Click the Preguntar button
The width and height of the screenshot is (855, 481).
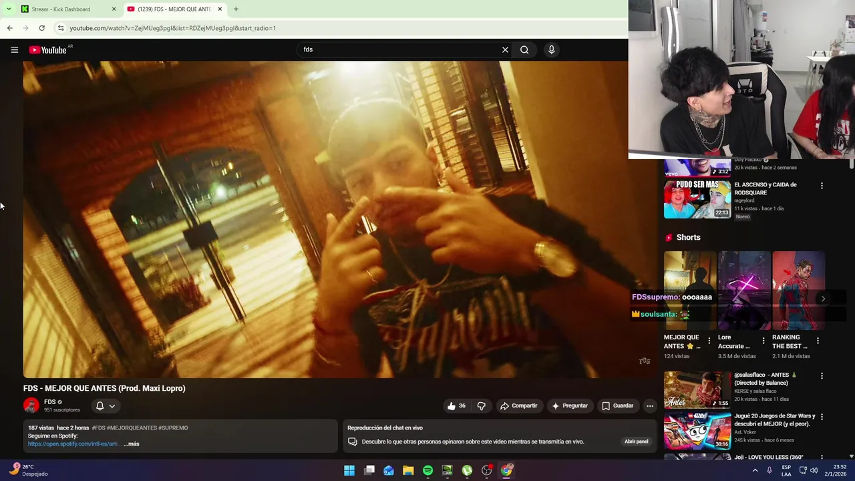[569, 406]
